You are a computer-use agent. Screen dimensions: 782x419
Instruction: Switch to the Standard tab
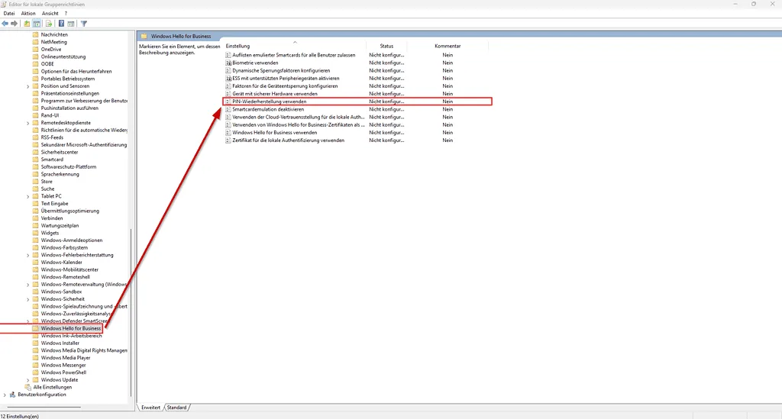coord(176,408)
